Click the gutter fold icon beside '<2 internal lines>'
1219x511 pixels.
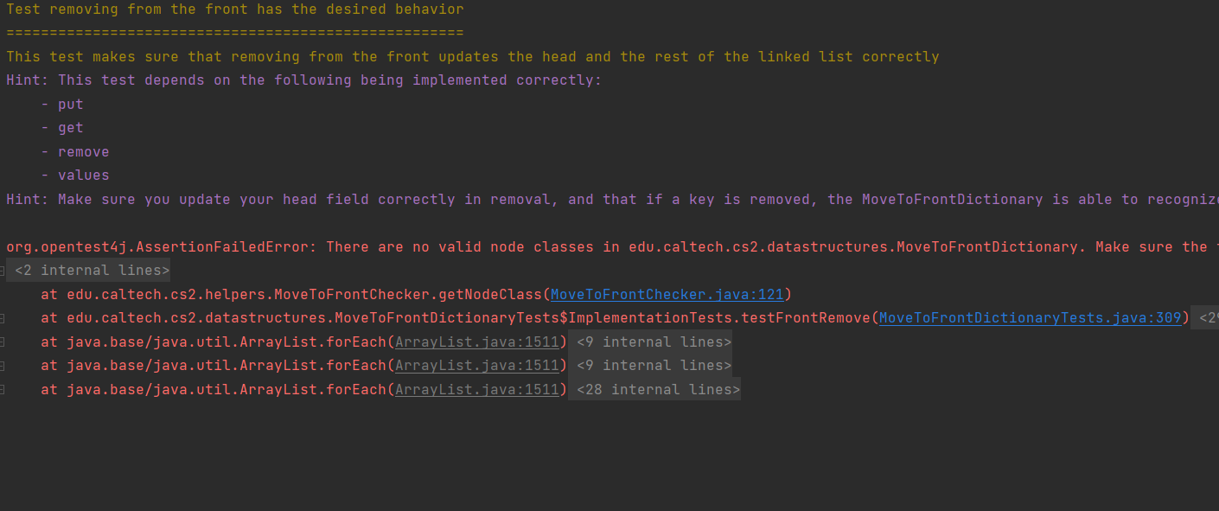(x=3, y=271)
